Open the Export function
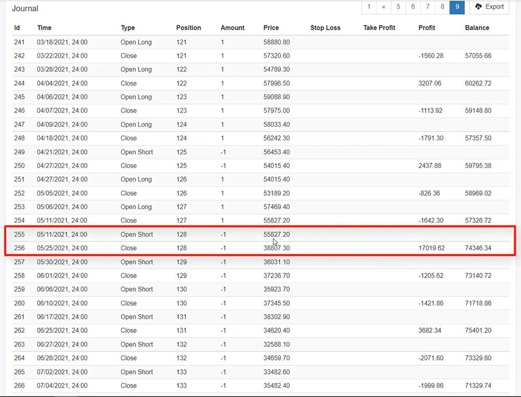The image size is (521, 397). [489, 7]
